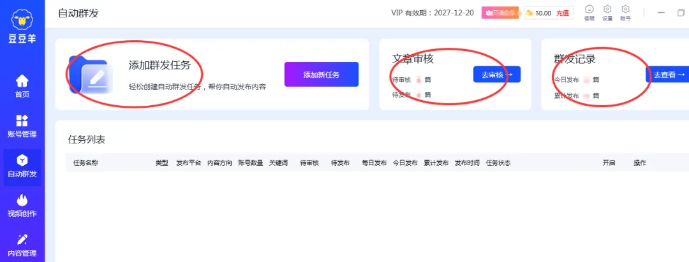
Task: Click the 50.00 balance coin icon
Action: [530, 13]
